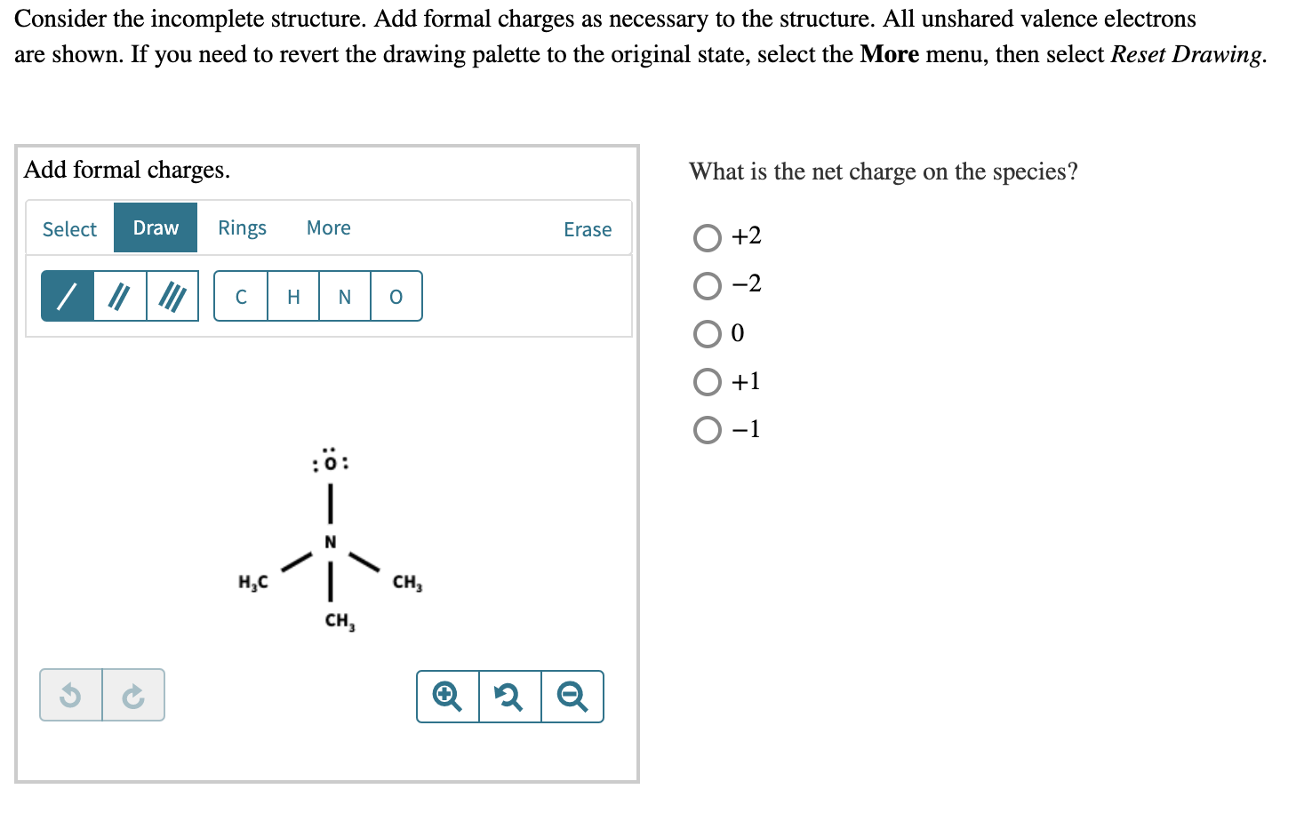1312x837 pixels.
Task: Click the undo arrow
Action: [x=71, y=696]
